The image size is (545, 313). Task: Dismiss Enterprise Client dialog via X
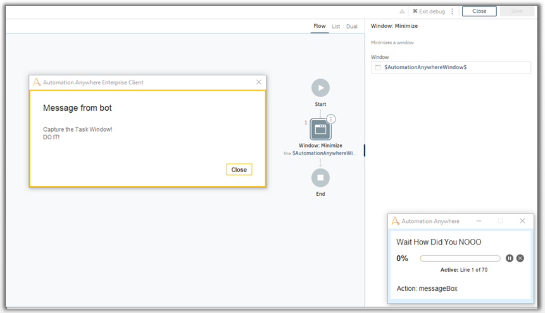(259, 82)
